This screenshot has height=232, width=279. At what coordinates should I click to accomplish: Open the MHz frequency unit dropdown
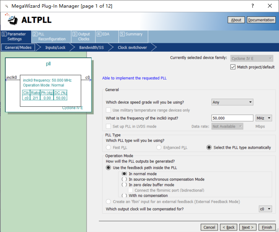click(264, 118)
